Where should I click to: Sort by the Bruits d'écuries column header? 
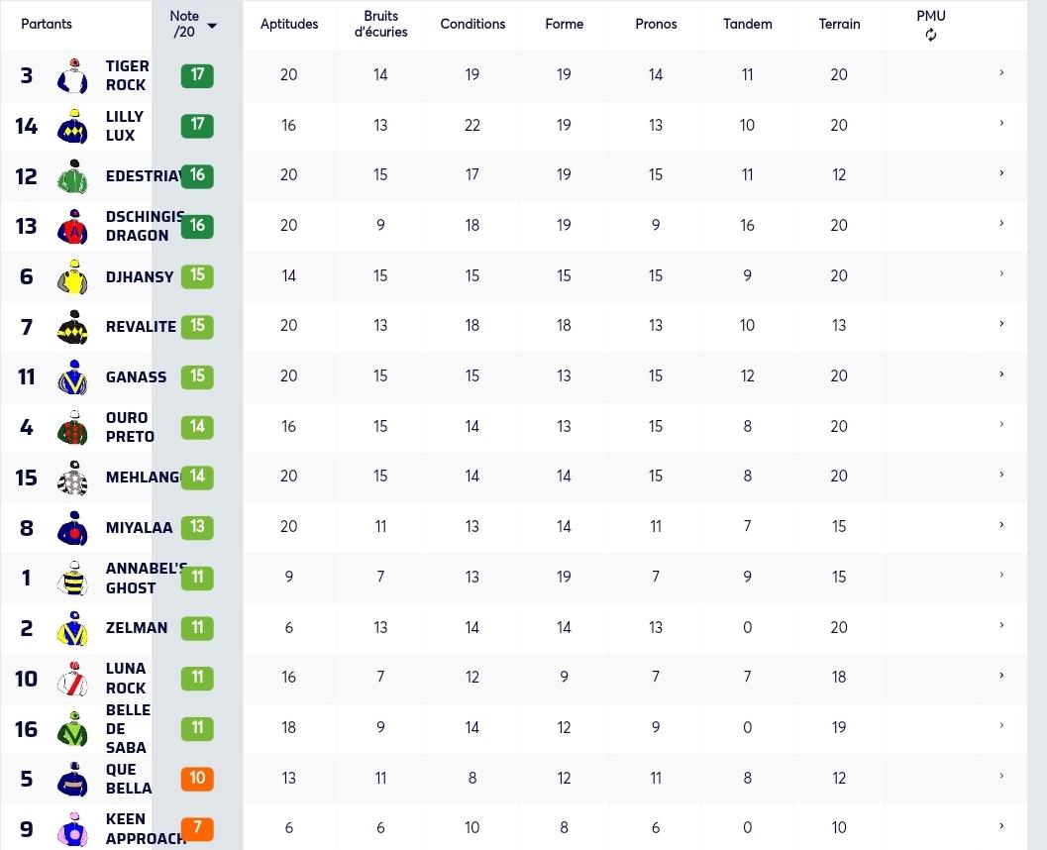(x=380, y=24)
